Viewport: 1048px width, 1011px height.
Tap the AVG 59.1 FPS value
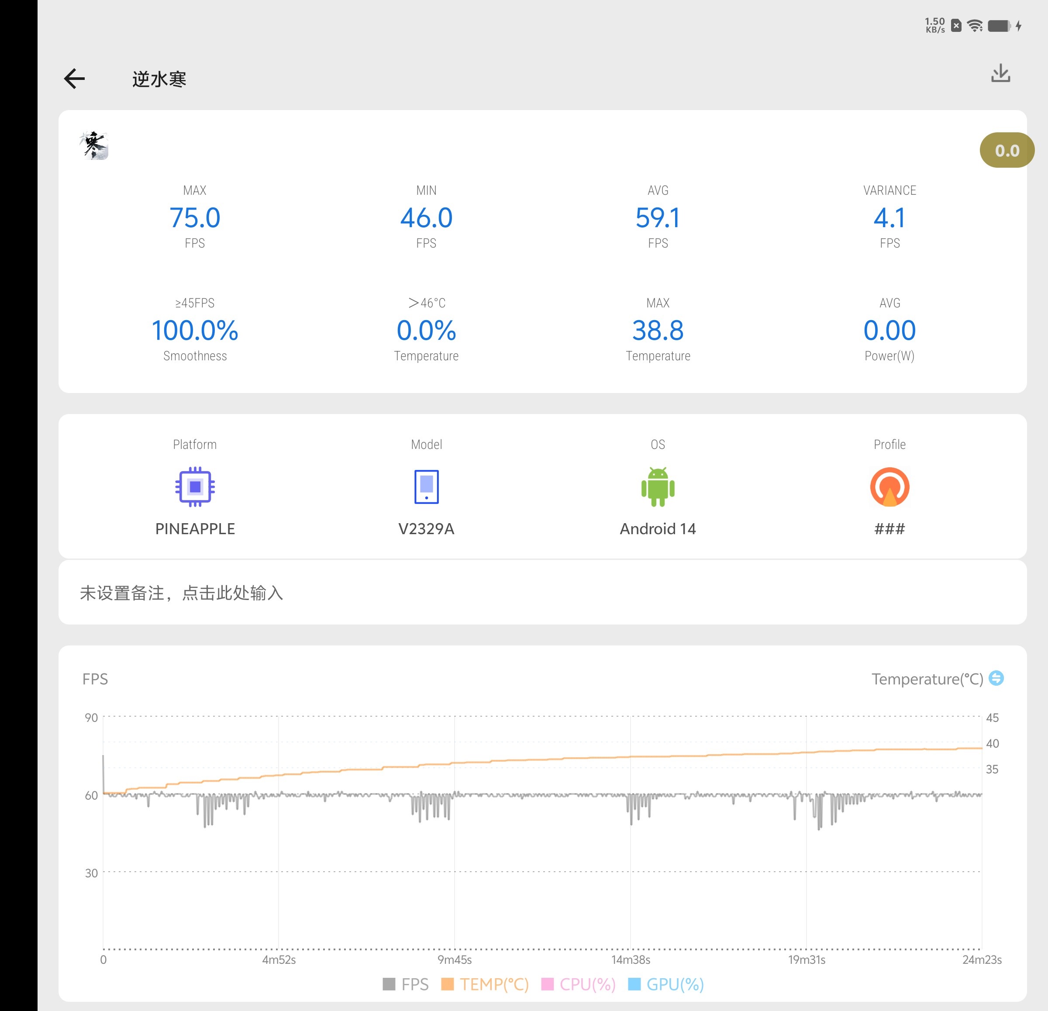[x=658, y=217]
